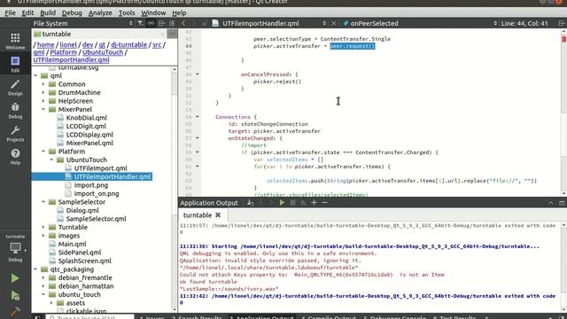Screen dimensions: 567x319
Task: Collapse the Platform folder
Action: (x=43, y=152)
